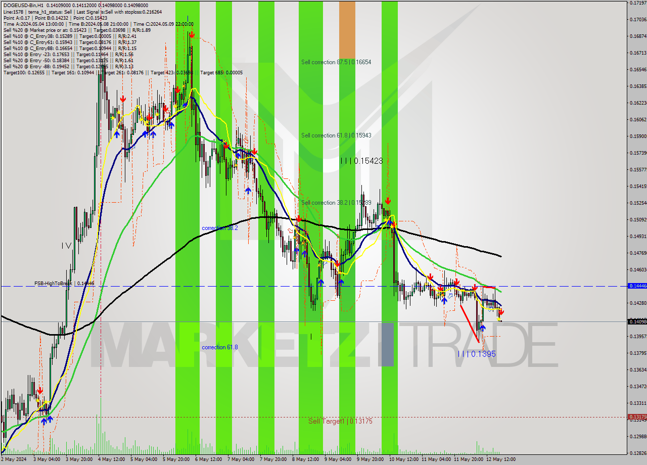Click the red 0.13175 price tag on axis
Viewport: 647px width, 465px height.
click(x=637, y=417)
